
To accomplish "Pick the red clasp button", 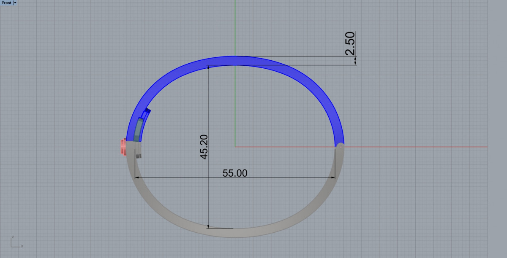I will [123, 147].
